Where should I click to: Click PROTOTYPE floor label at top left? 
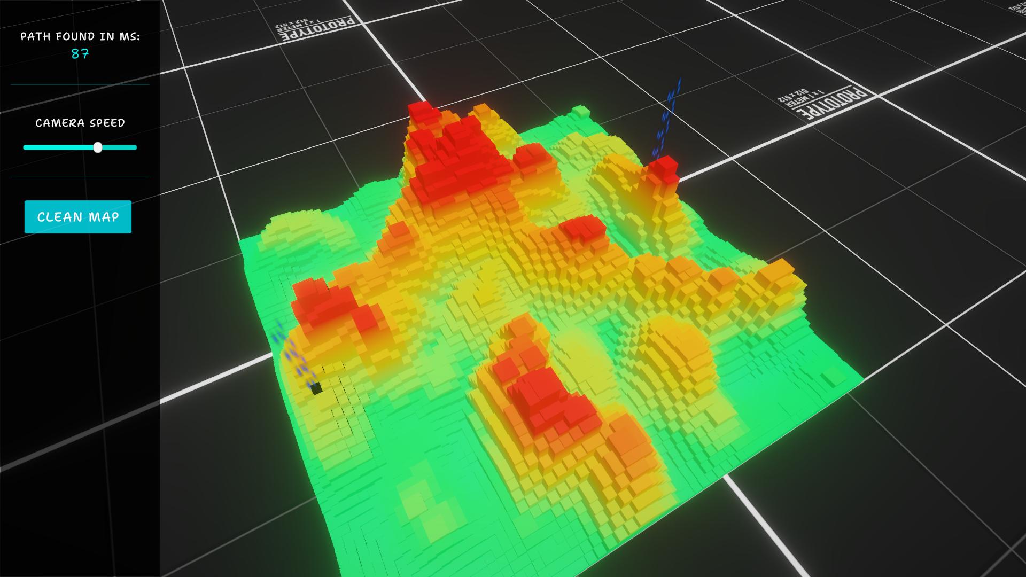point(318,28)
